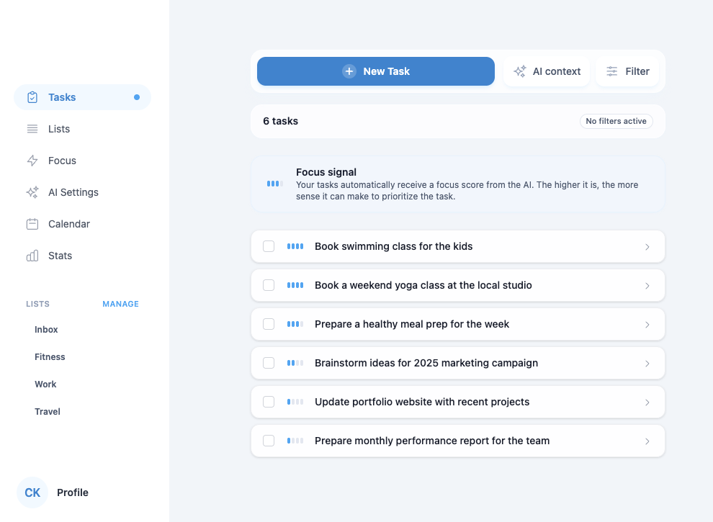Open the Filter sliders icon
The image size is (713, 522).
pyautogui.click(x=611, y=71)
